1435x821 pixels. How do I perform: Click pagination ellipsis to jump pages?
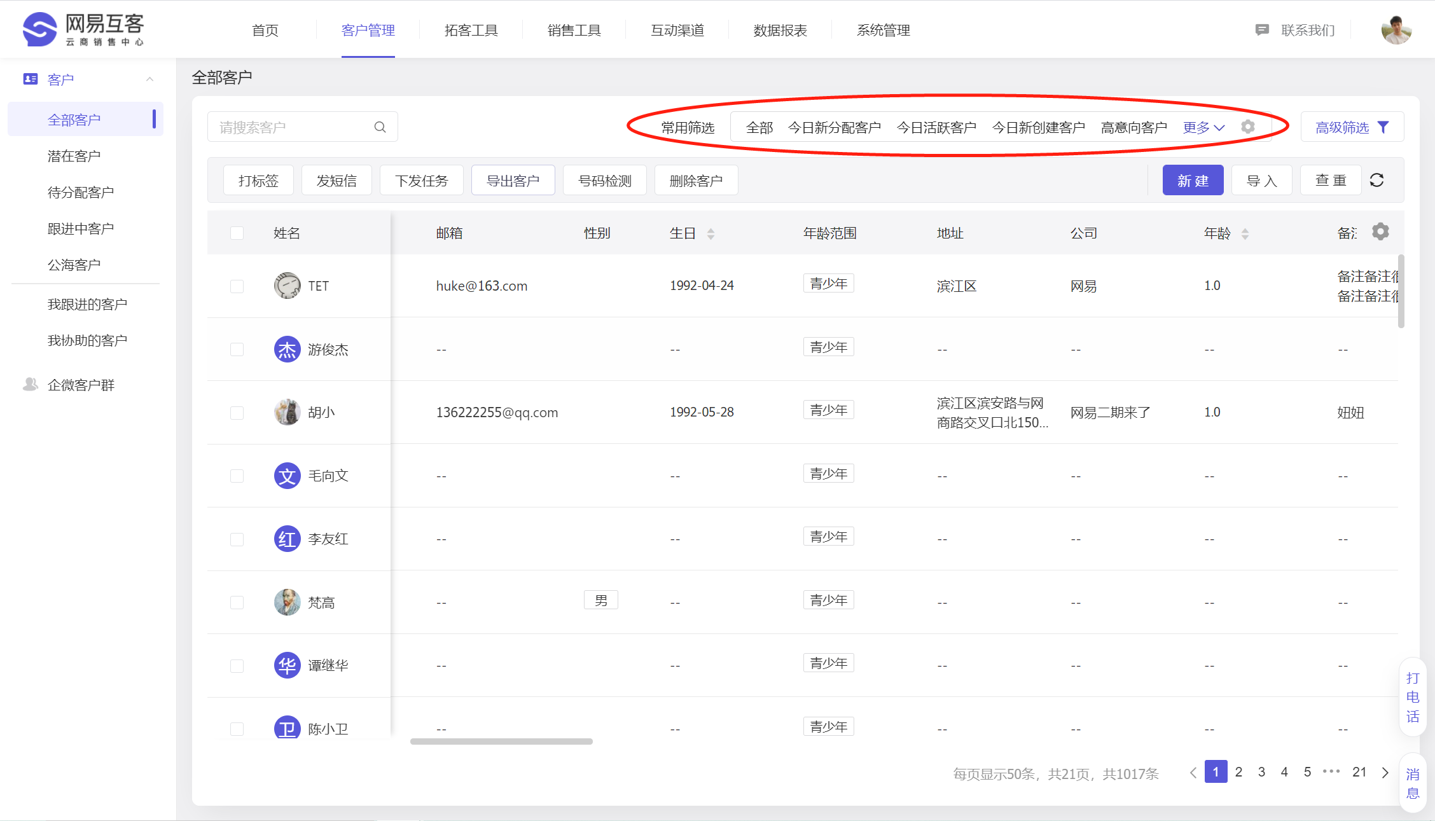click(1331, 771)
